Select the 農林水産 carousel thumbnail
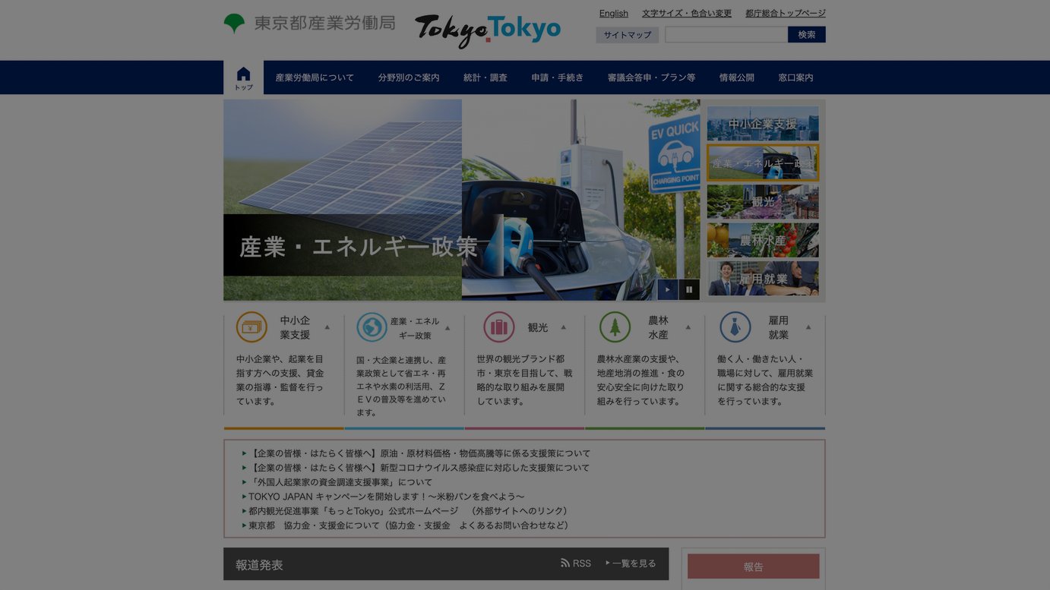The width and height of the screenshot is (1050, 590). (763, 239)
